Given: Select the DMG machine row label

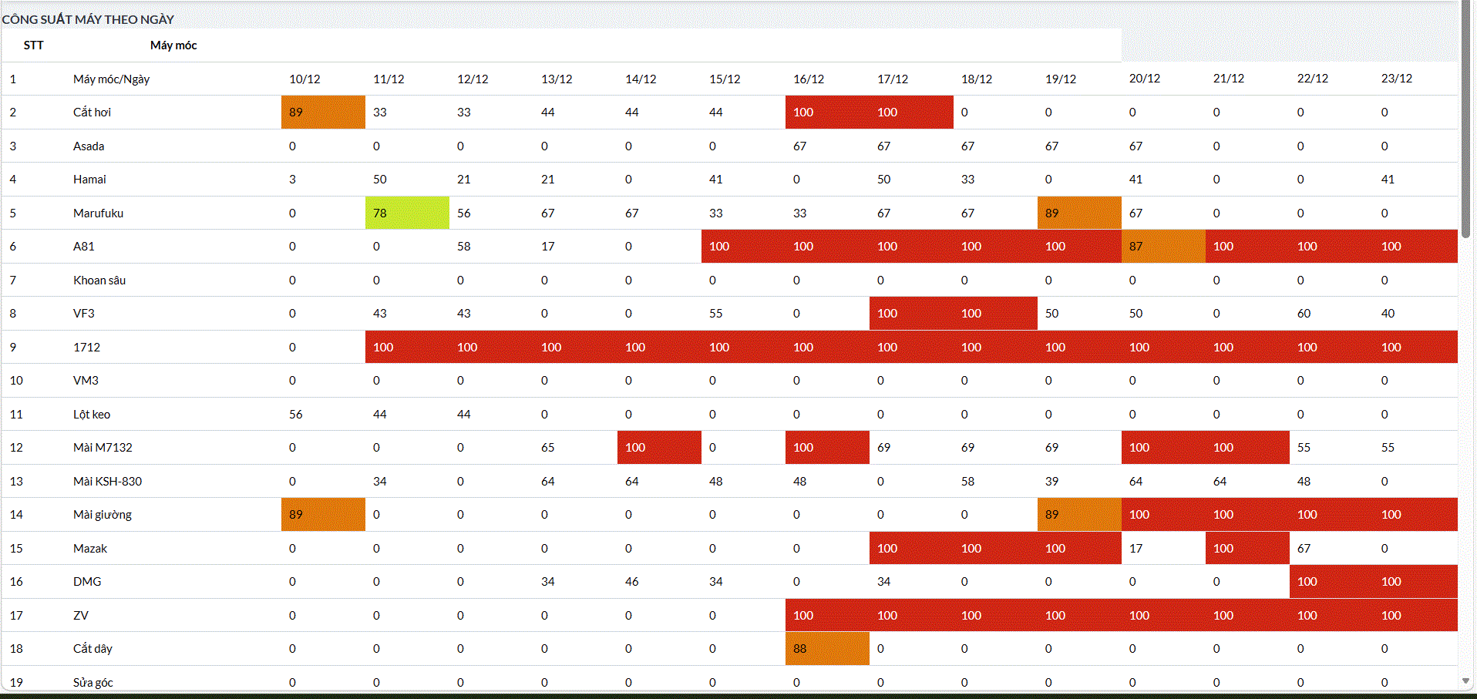Looking at the screenshot, I should click(87, 582).
